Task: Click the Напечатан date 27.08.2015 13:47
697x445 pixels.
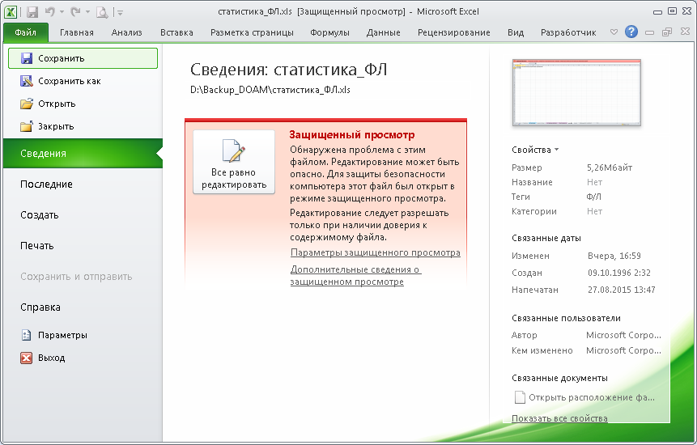Action: [622, 290]
